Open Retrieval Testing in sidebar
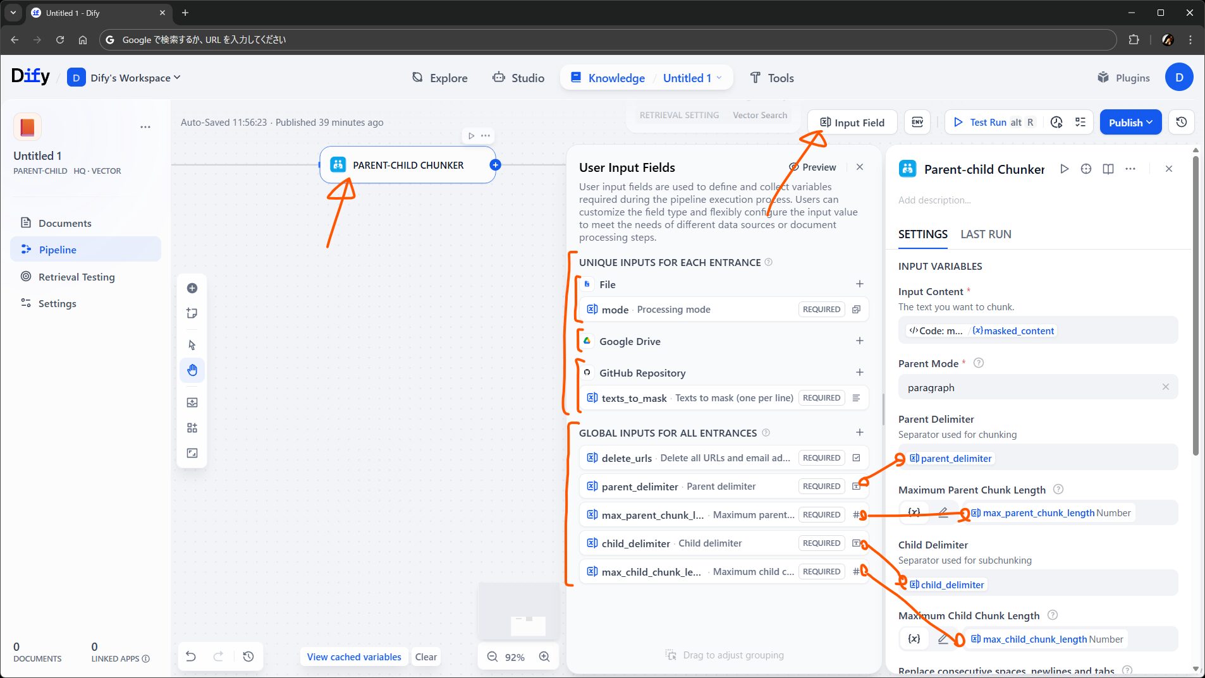The image size is (1205, 678). tap(76, 277)
